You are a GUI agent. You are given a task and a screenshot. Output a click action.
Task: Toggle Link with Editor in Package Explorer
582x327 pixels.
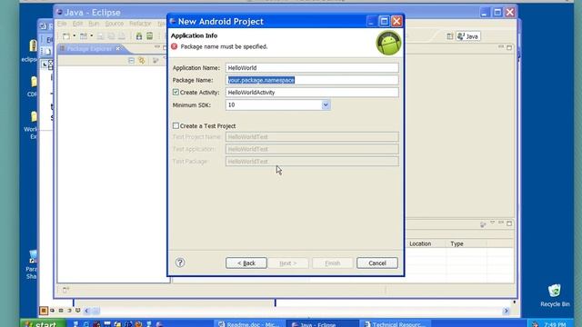(x=142, y=61)
